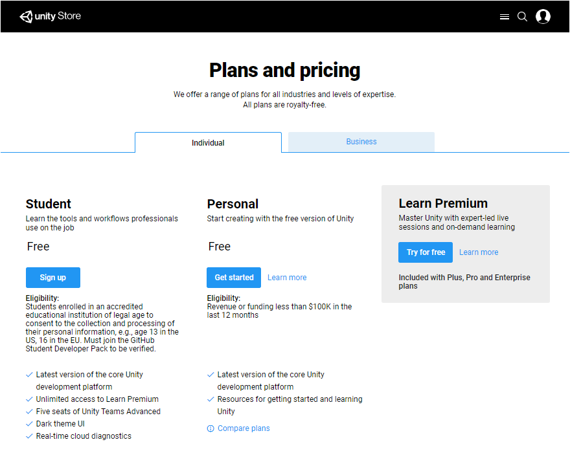
Task: Click the Try for free button
Action: [x=426, y=252]
